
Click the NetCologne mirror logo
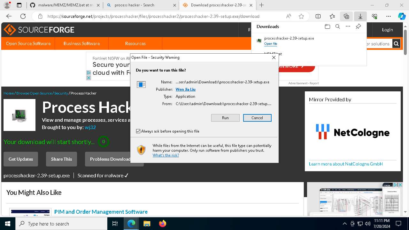pyautogui.click(x=353, y=132)
